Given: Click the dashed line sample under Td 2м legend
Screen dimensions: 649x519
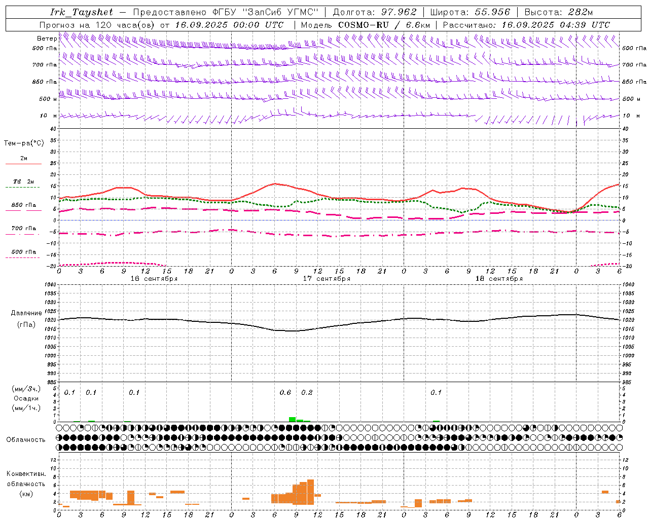Looking at the screenshot, I should (x=23, y=188).
